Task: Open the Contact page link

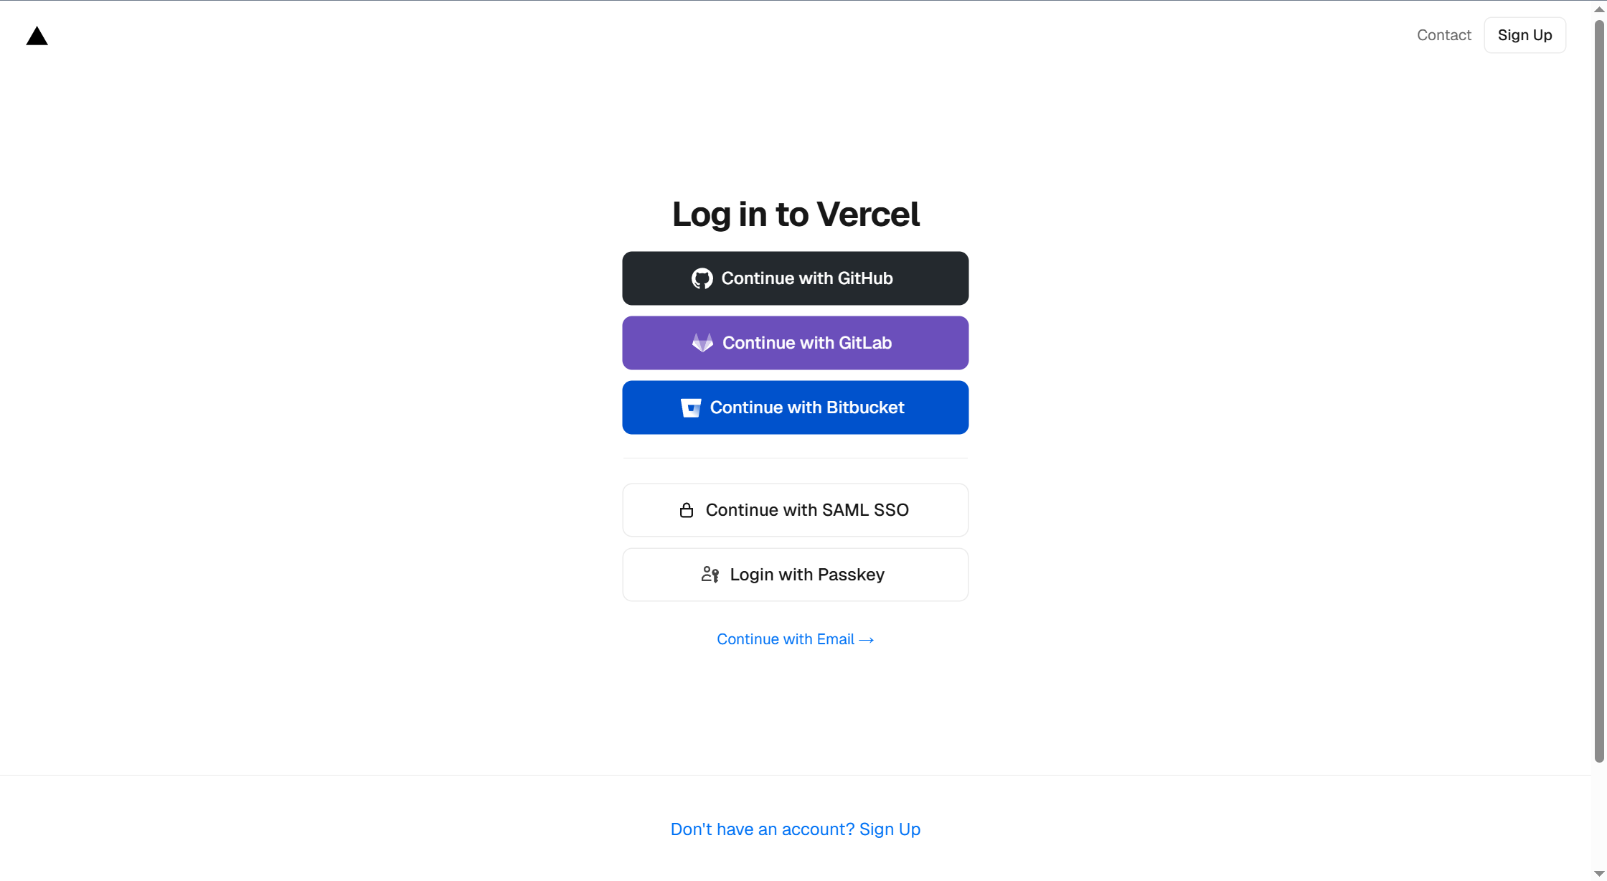Action: click(x=1443, y=35)
